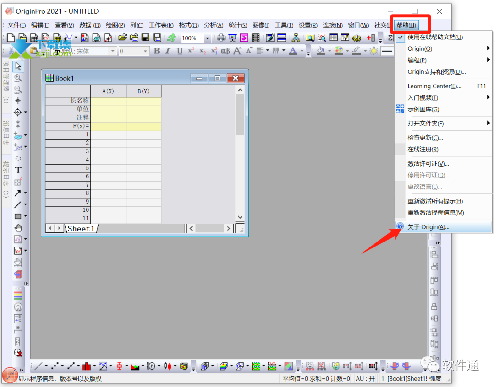This screenshot has height=387, width=495.
Task: Click the fill color paint bucket
Action: click(x=321, y=51)
